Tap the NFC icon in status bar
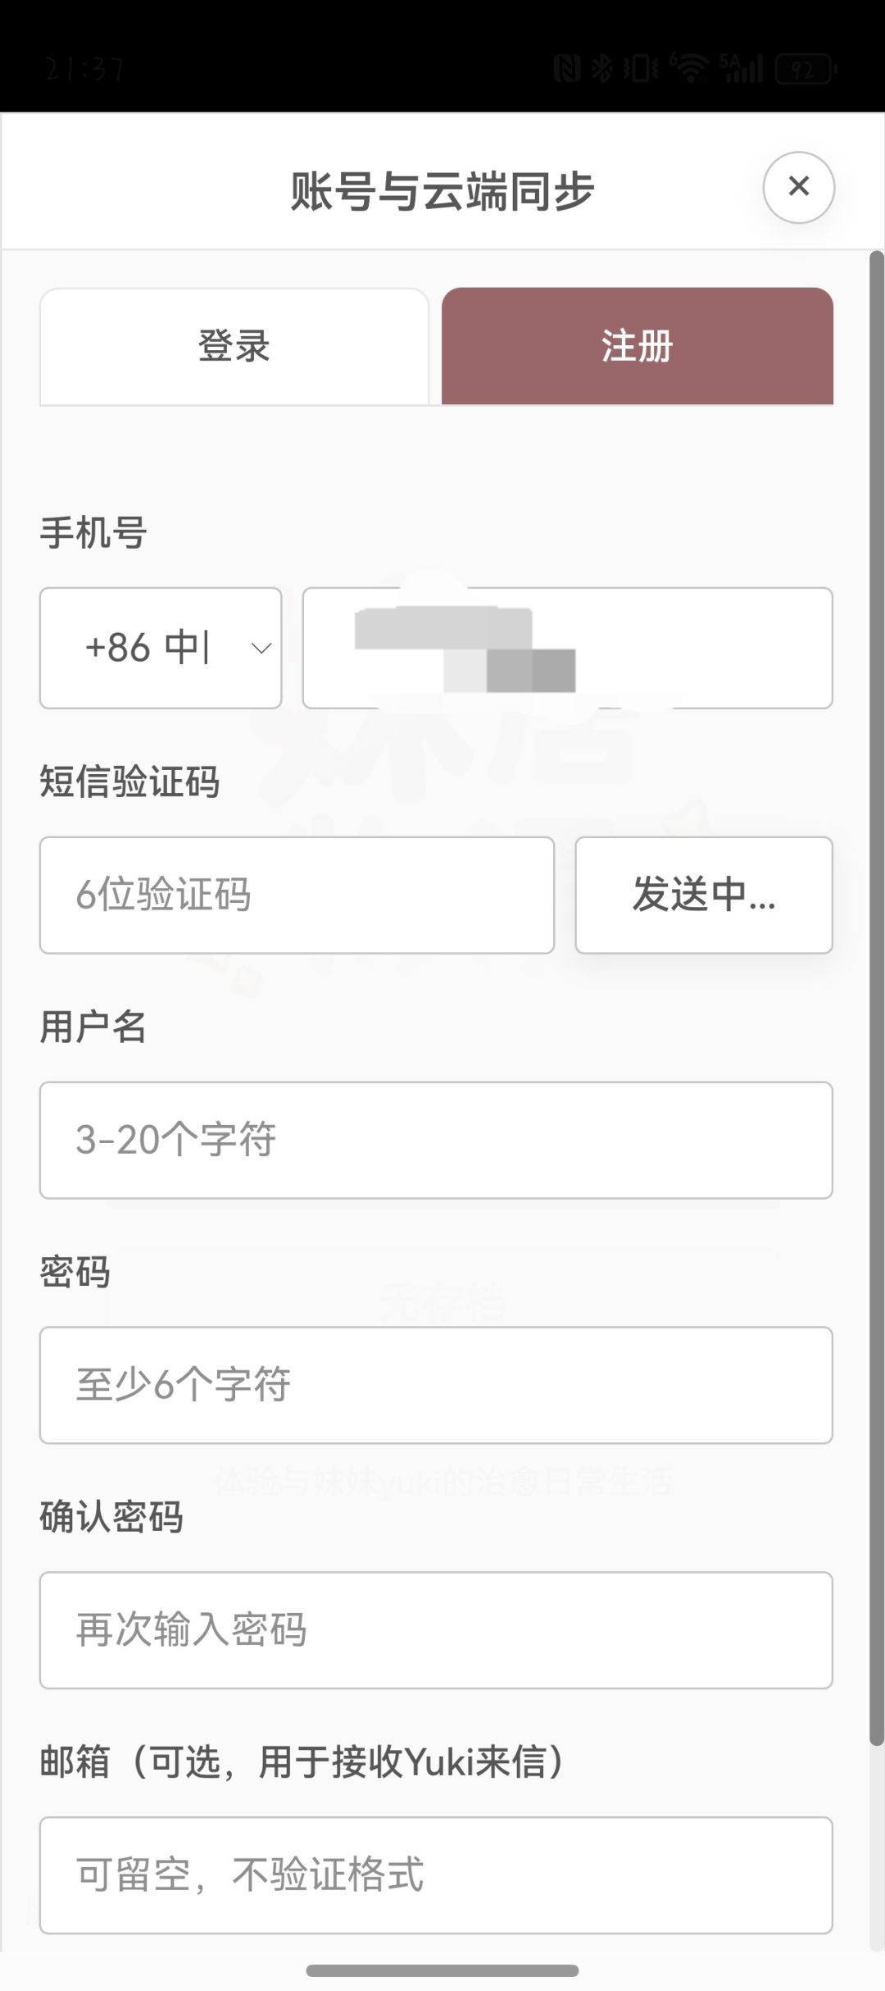This screenshot has height=1991, width=885. tap(567, 69)
